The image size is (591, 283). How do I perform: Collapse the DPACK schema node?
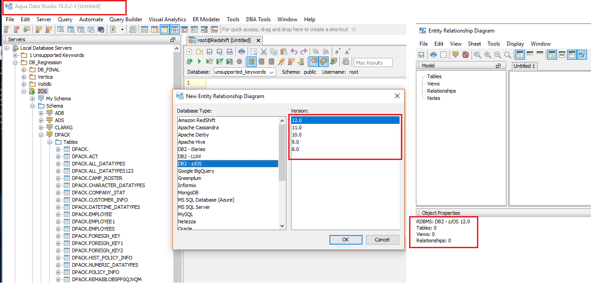(41, 135)
